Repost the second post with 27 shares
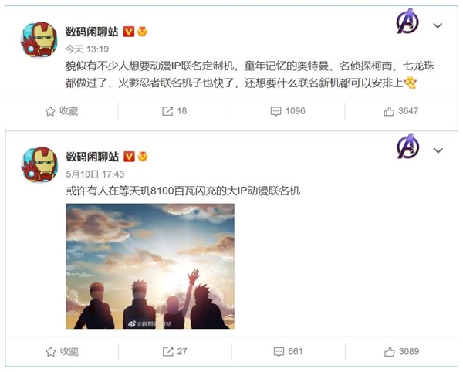463x372 pixels. tap(175, 351)
